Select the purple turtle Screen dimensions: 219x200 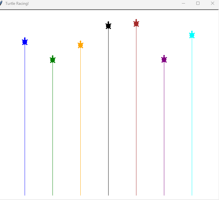[x=164, y=59]
